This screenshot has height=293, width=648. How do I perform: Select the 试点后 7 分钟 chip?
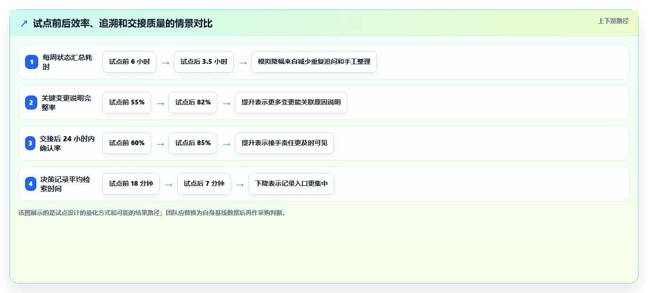point(204,184)
